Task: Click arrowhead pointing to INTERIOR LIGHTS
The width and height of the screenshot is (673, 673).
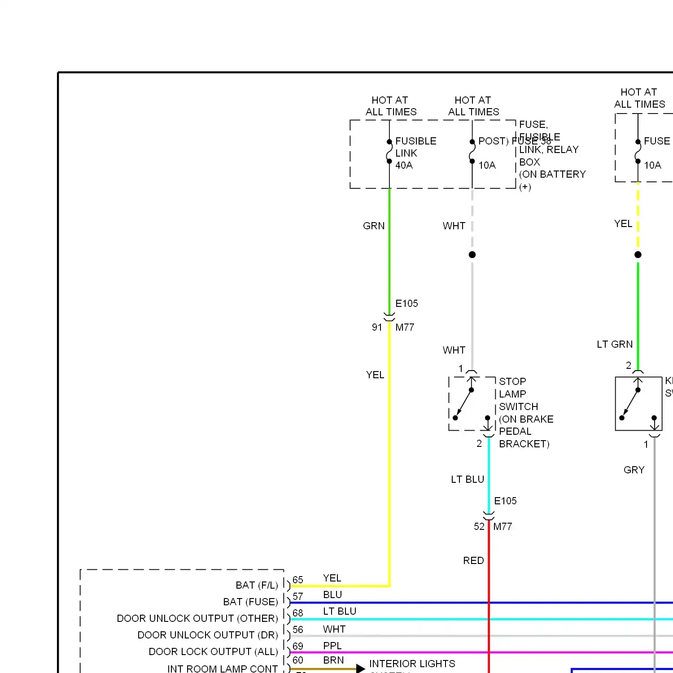Action: click(360, 669)
